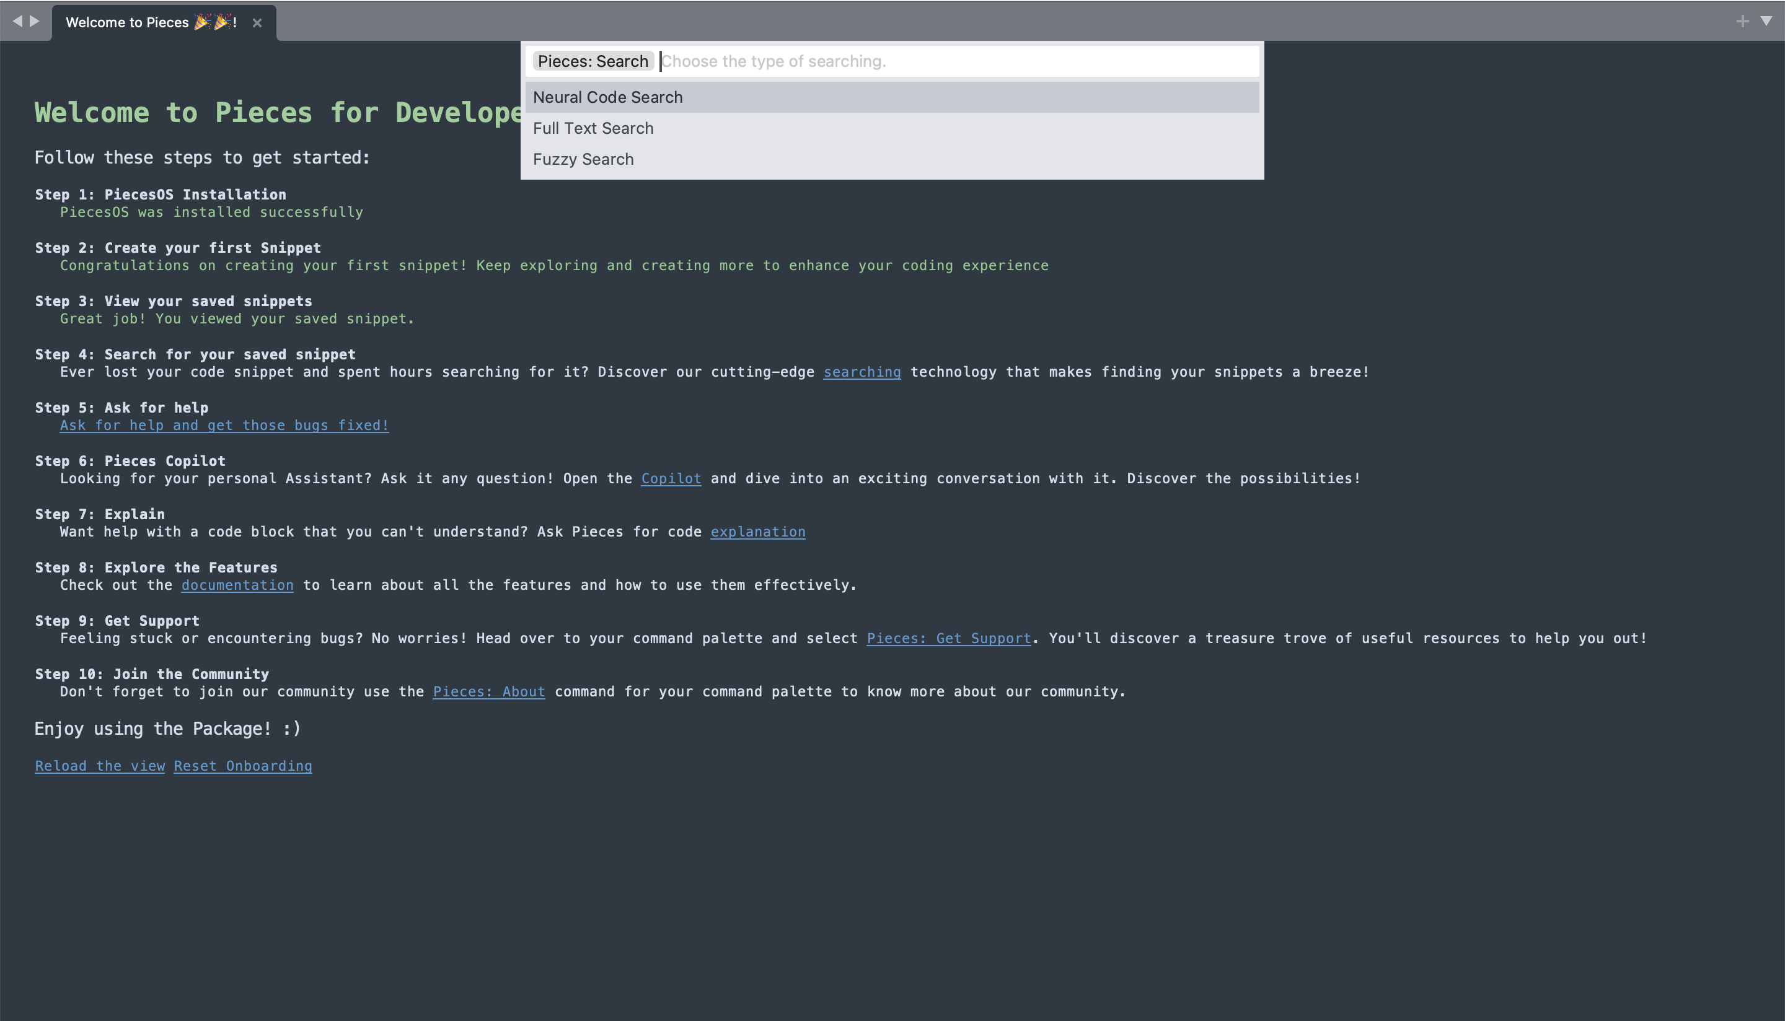1785x1021 pixels.
Task: Click the Step 6: Pieces Copilot heading
Action: coord(130,461)
